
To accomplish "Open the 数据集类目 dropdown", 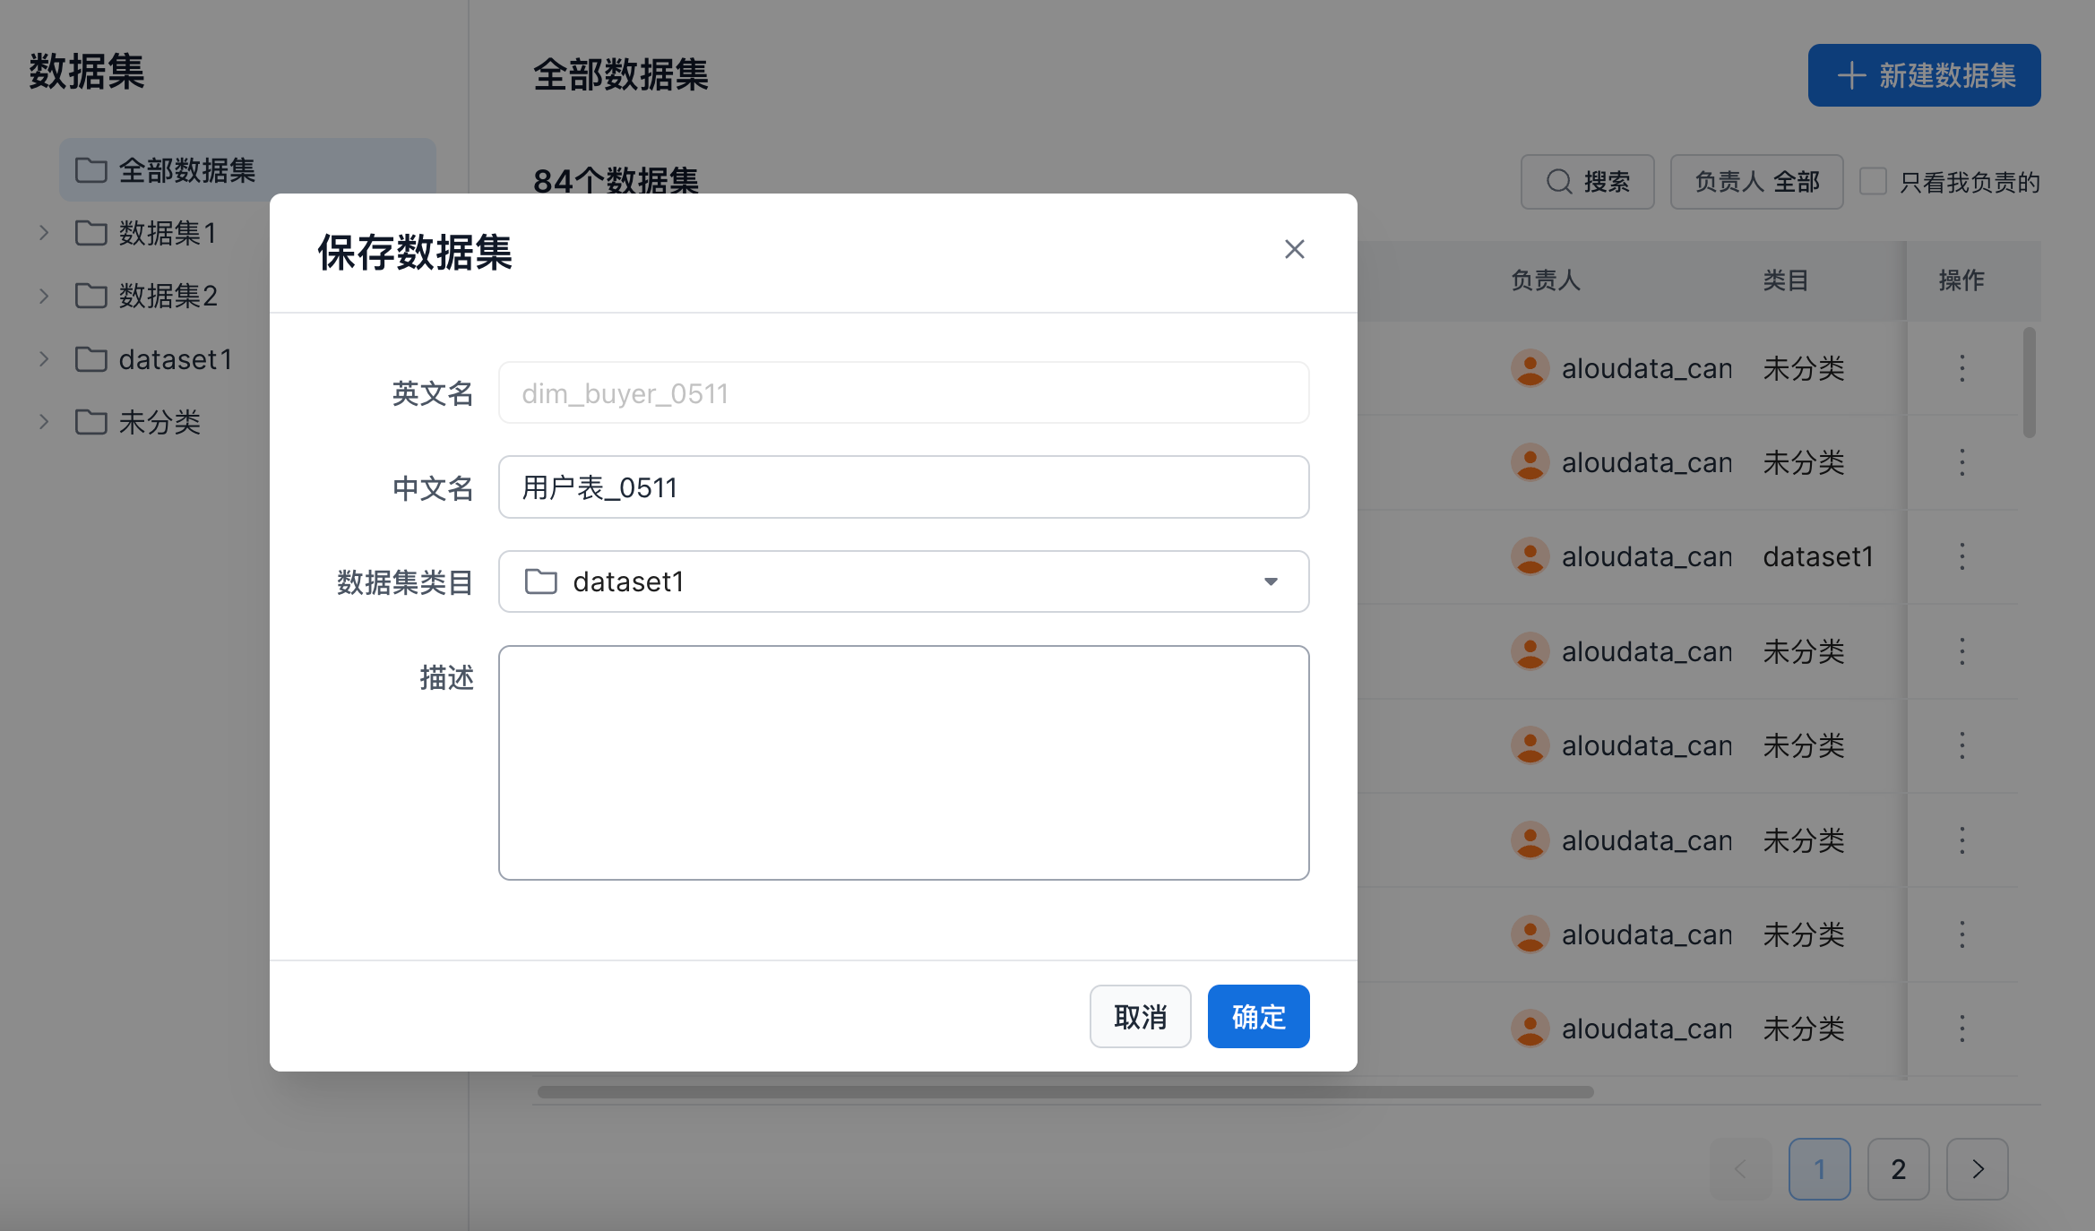I will click(903, 581).
